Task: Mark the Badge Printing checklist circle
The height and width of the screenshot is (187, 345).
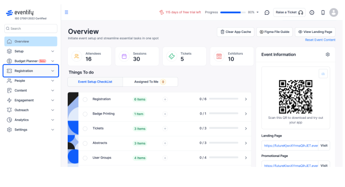Action: click(x=85, y=114)
